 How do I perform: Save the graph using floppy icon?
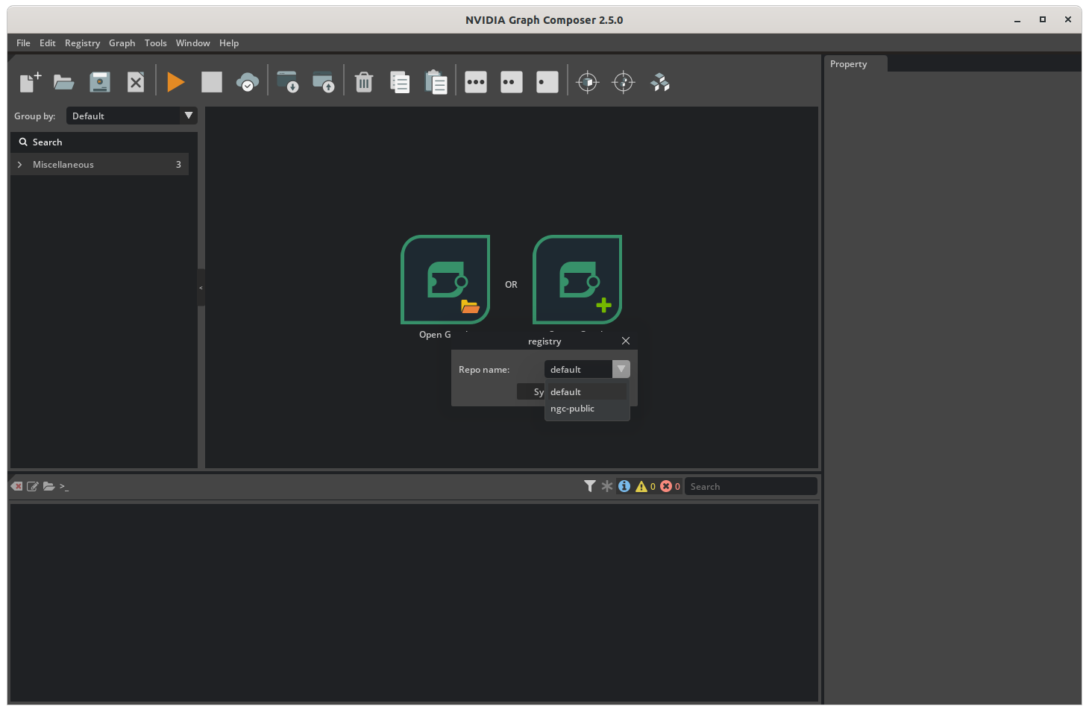click(100, 82)
